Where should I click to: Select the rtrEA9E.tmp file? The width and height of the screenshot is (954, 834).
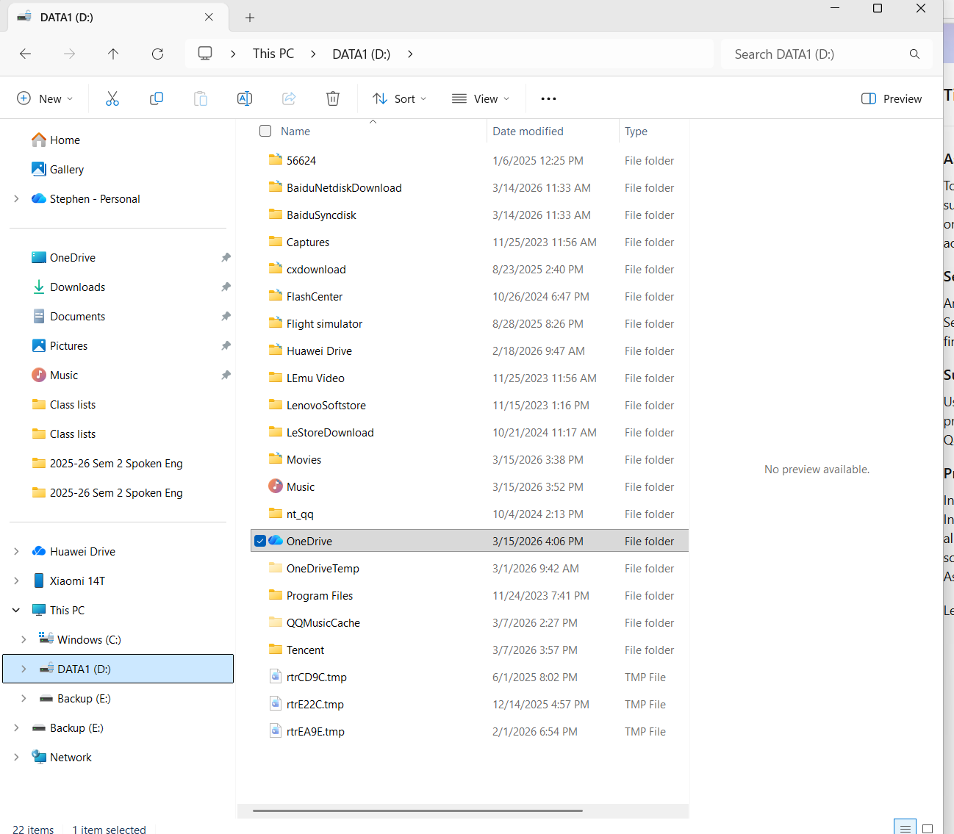[470, 731]
